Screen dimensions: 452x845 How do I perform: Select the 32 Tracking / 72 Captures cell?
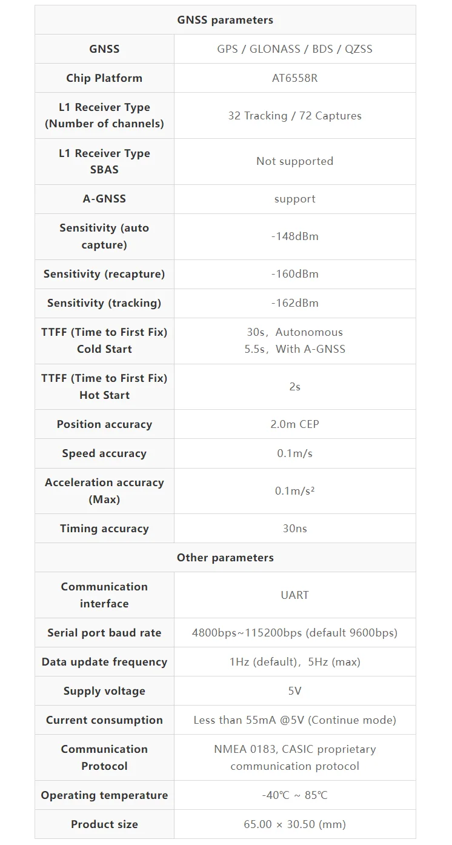[x=294, y=116]
